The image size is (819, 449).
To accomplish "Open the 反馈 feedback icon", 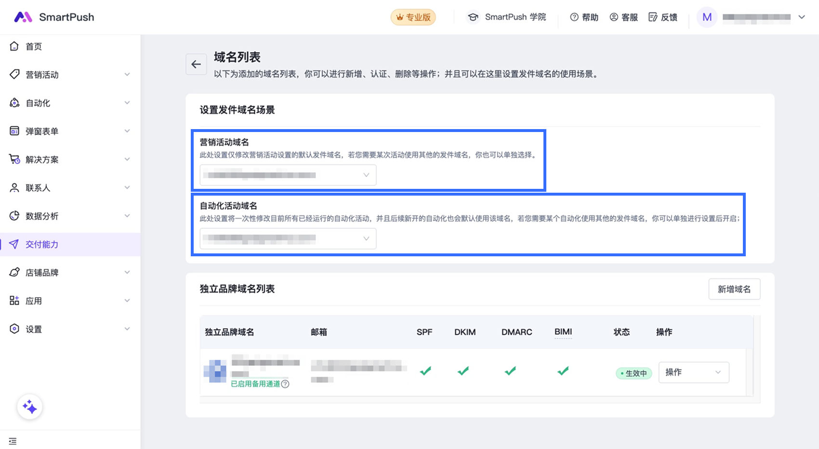I will [x=653, y=17].
